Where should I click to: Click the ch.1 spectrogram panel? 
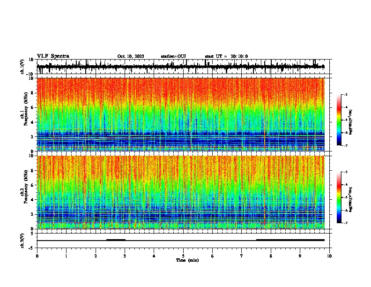pyautogui.click(x=181, y=114)
